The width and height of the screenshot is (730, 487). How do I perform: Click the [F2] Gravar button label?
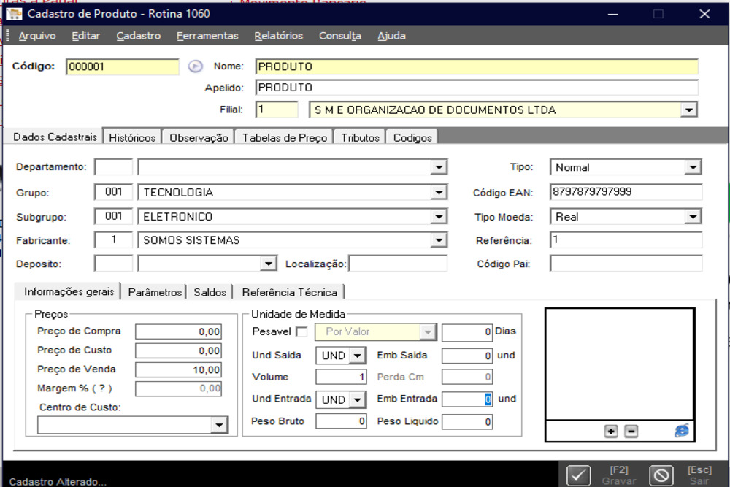tap(619, 475)
